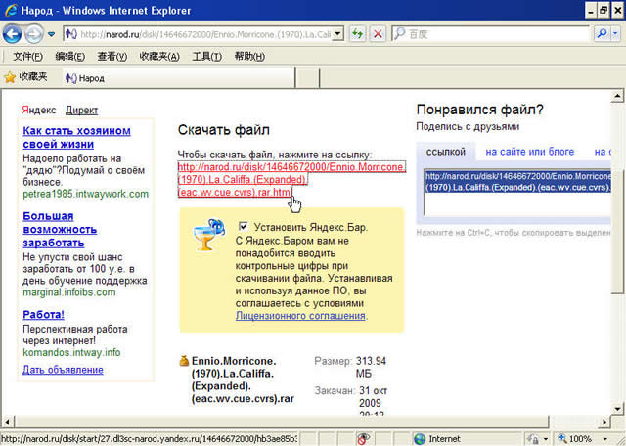Viewport: 626px width, 446px height.
Task: Open the 编辑(E) menu
Action: pos(69,57)
